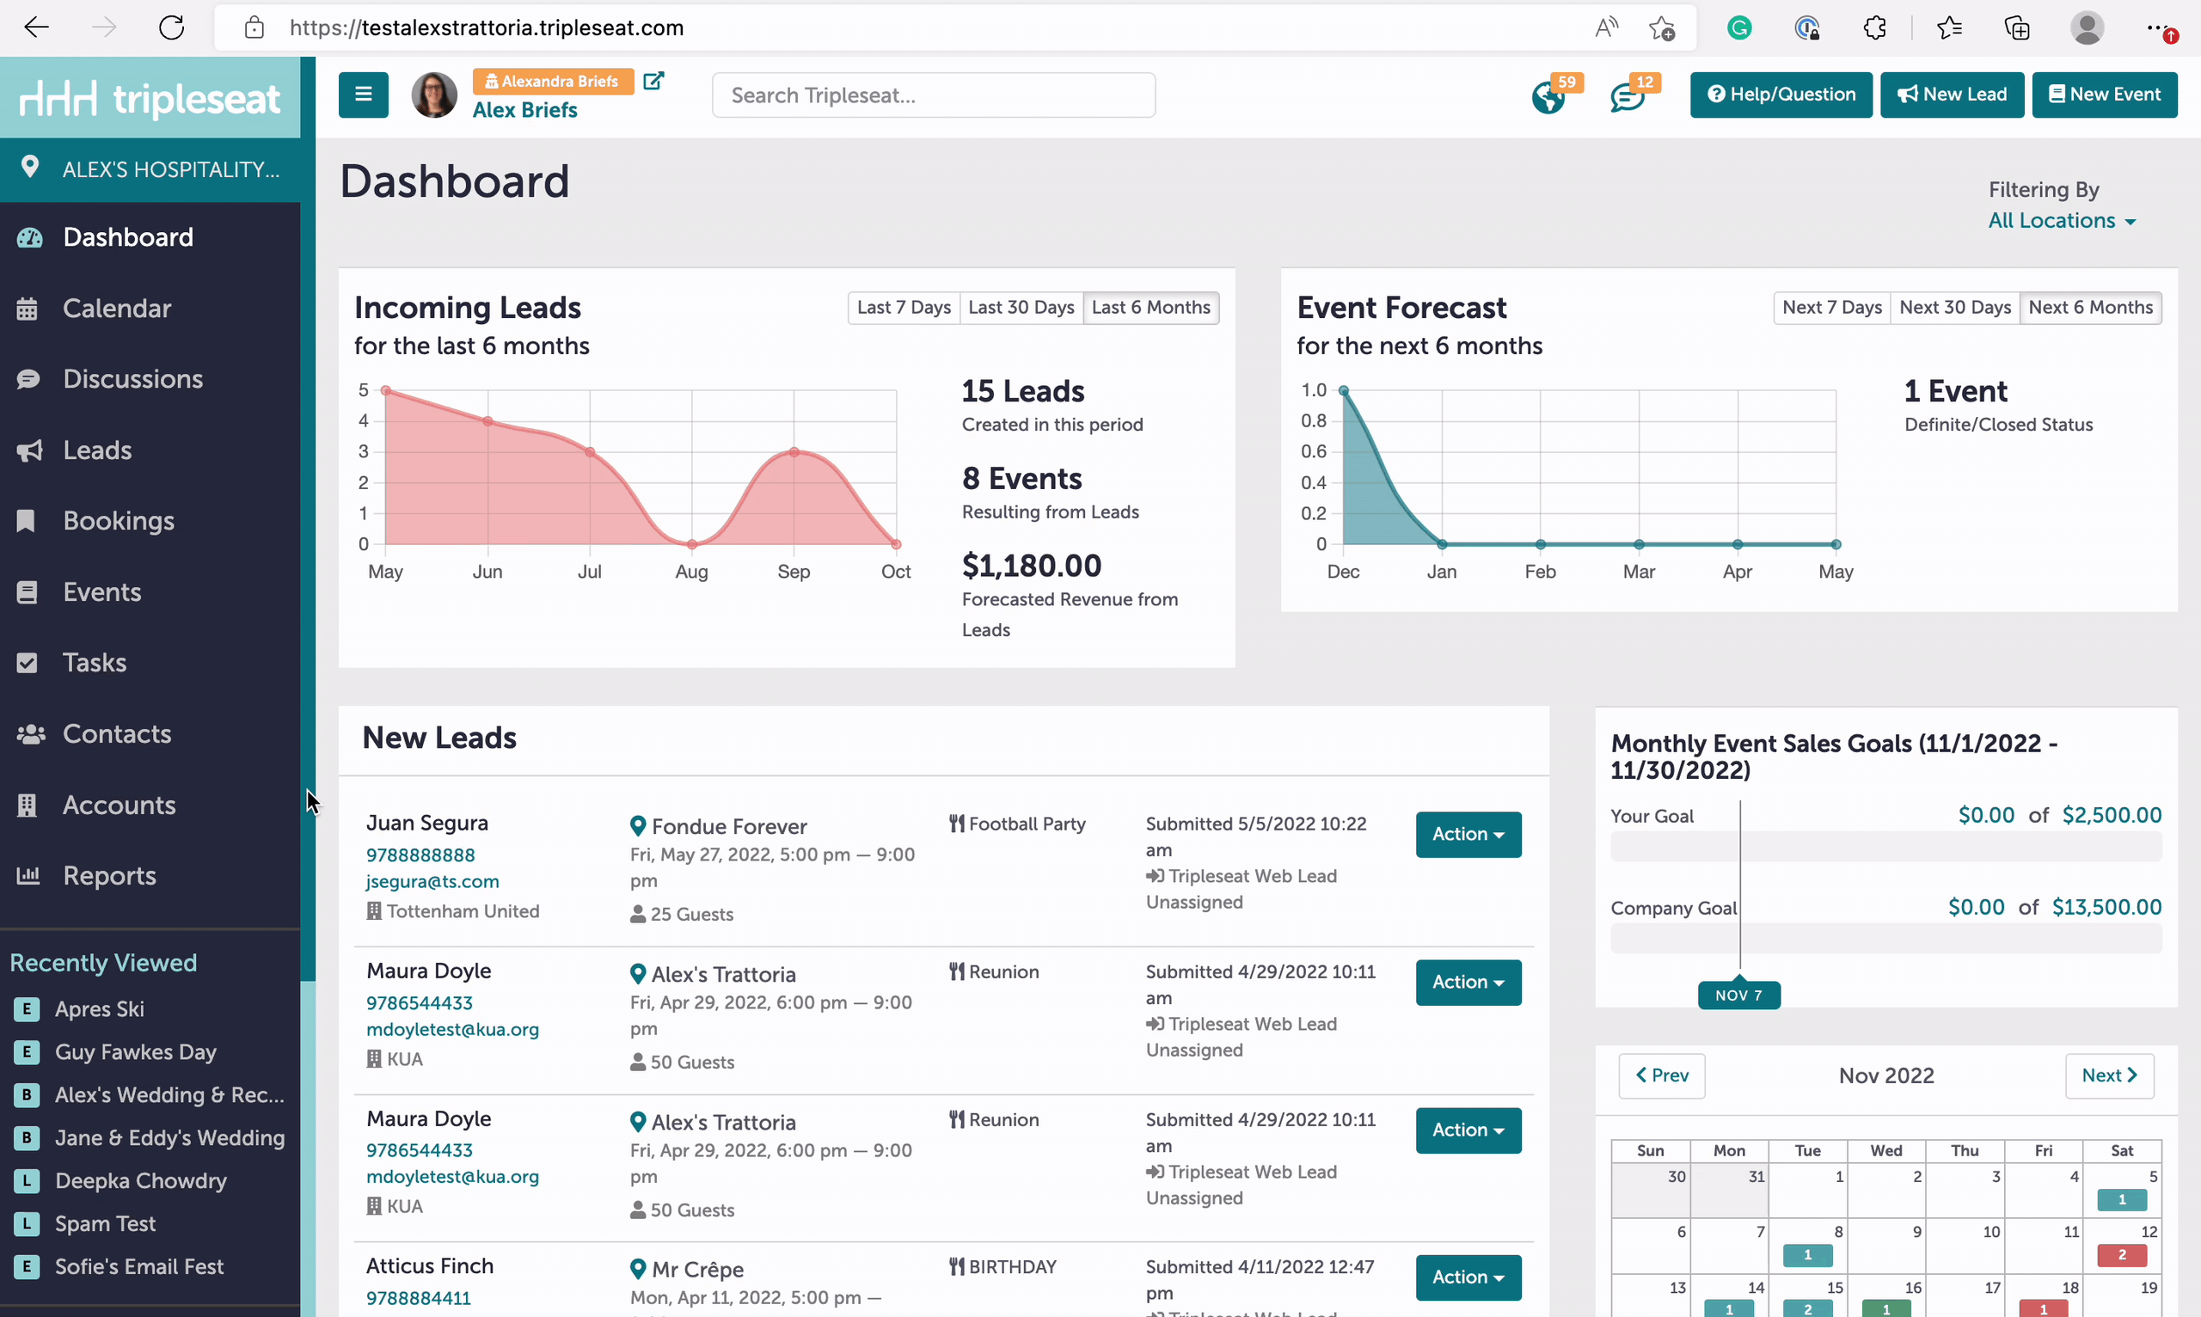Select Next 7 Days for Event Forecast
The height and width of the screenshot is (1317, 2201).
(1832, 308)
